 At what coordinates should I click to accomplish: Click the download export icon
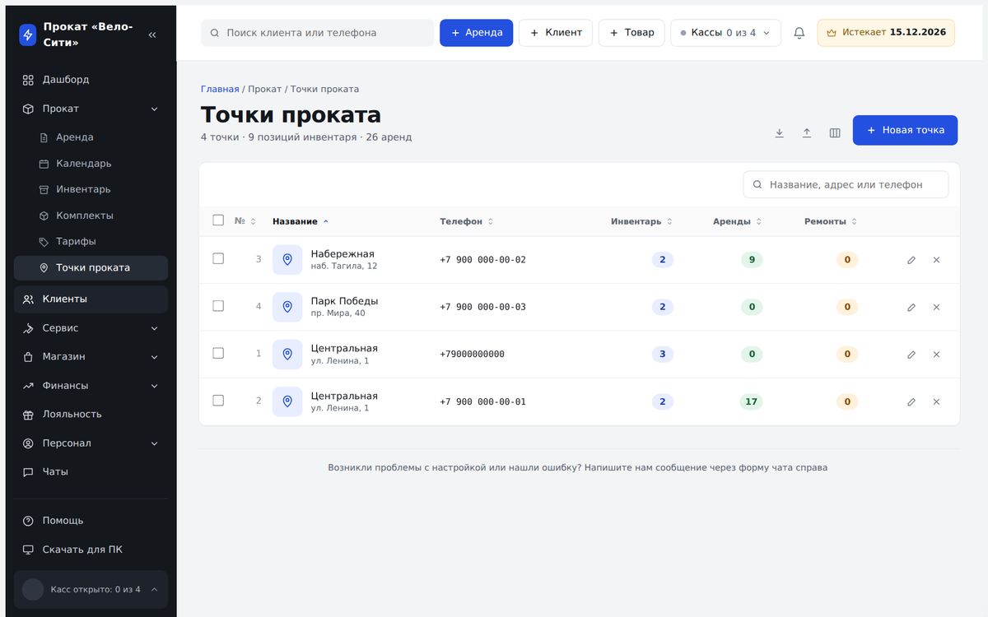pyautogui.click(x=779, y=132)
